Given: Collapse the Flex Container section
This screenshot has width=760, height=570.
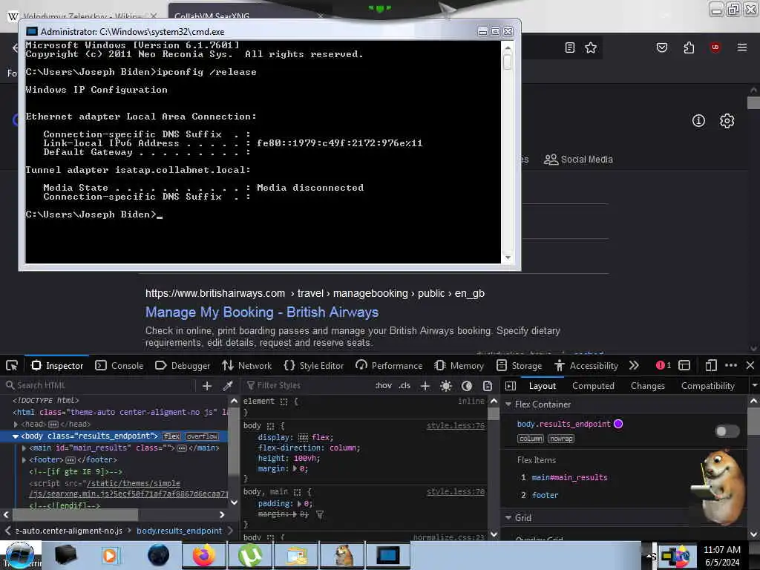Looking at the screenshot, I should tap(508, 404).
